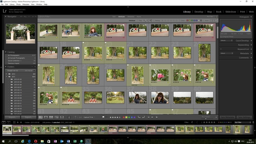
Task: Click the rotate photo counter-clockwise icon
Action: pos(139,117)
